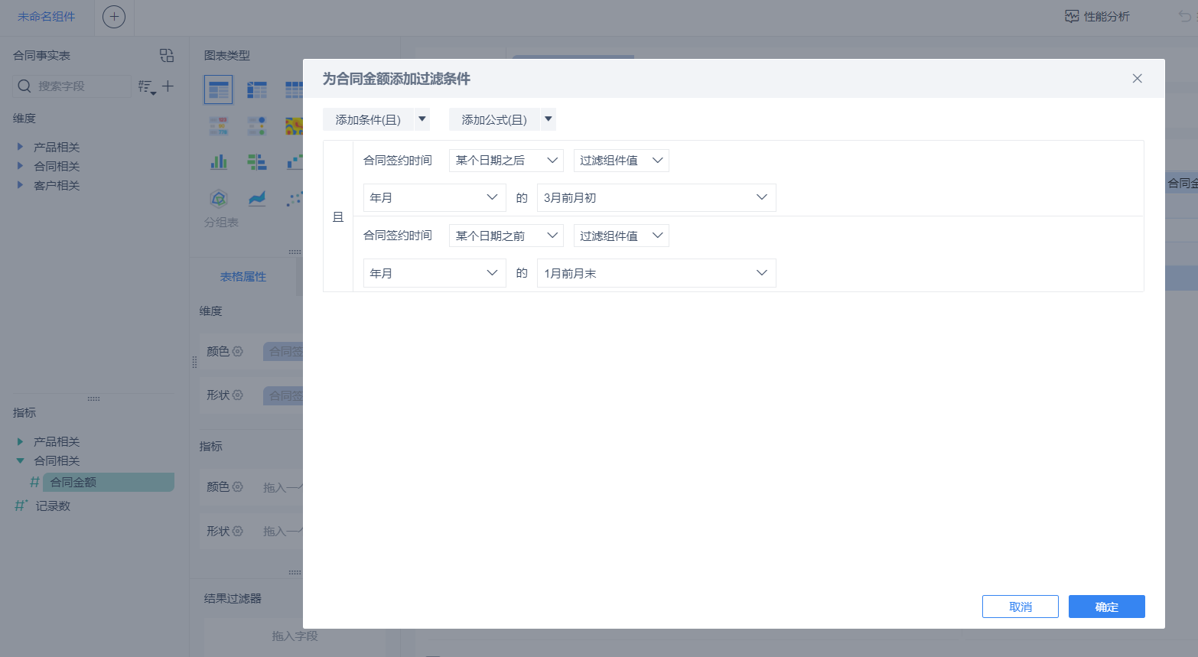Select the cross table chart type icon
1198x657 pixels.
[x=257, y=89]
